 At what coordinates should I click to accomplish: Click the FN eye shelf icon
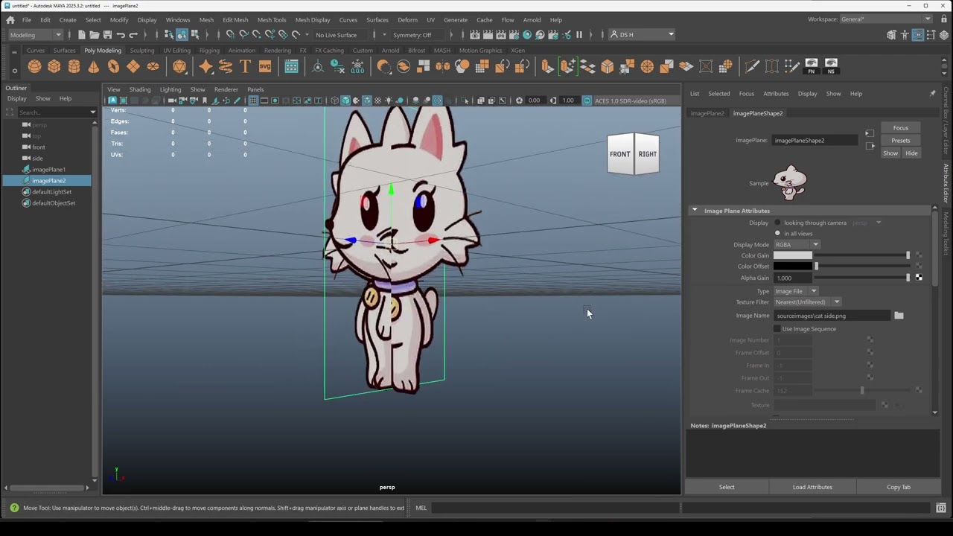tap(812, 66)
